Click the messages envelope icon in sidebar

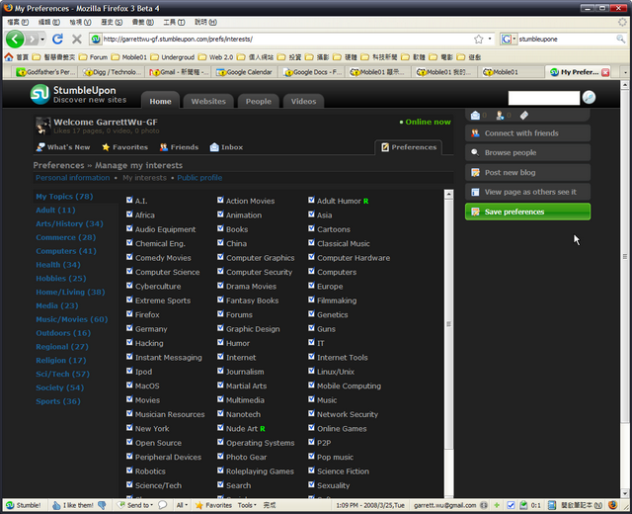pyautogui.click(x=475, y=116)
